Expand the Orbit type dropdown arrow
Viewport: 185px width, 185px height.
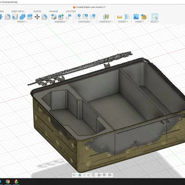[x=77, y=175]
